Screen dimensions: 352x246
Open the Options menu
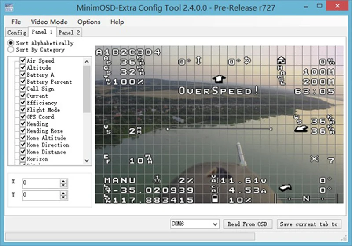(x=89, y=22)
